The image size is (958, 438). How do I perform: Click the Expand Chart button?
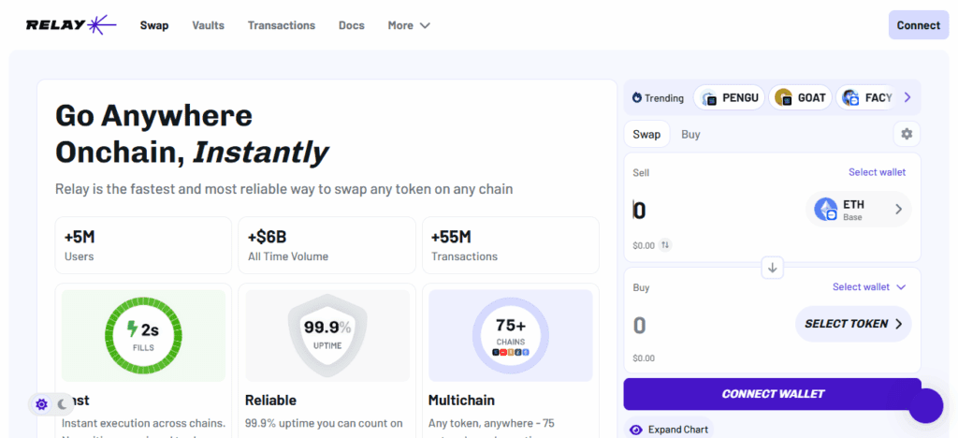[x=669, y=430]
